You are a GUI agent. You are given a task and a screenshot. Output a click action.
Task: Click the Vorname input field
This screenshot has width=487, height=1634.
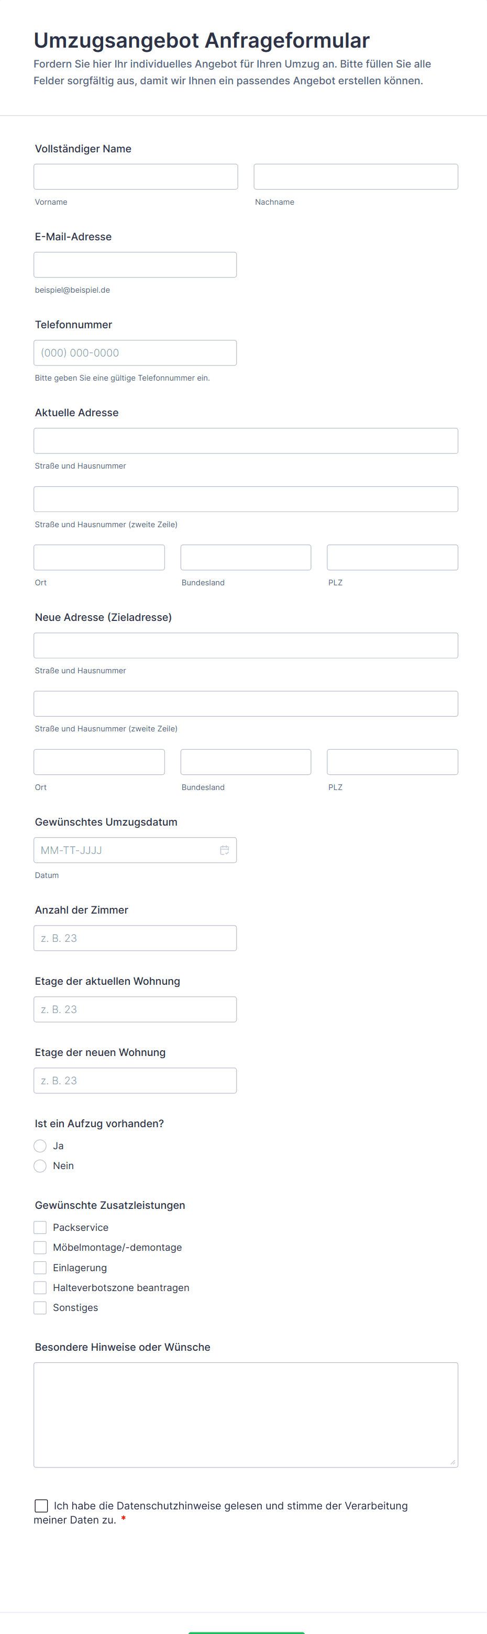point(136,177)
